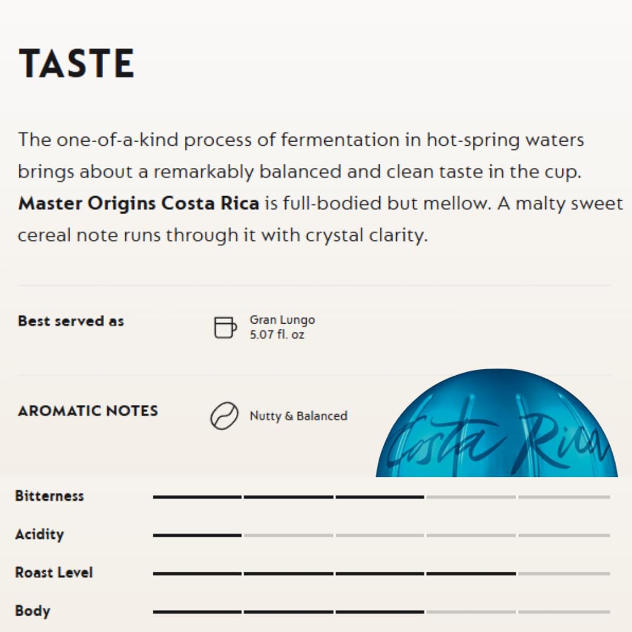
Task: Click the Best served as label
Action: [71, 321]
